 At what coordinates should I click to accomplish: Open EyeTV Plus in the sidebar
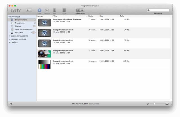(19, 32)
